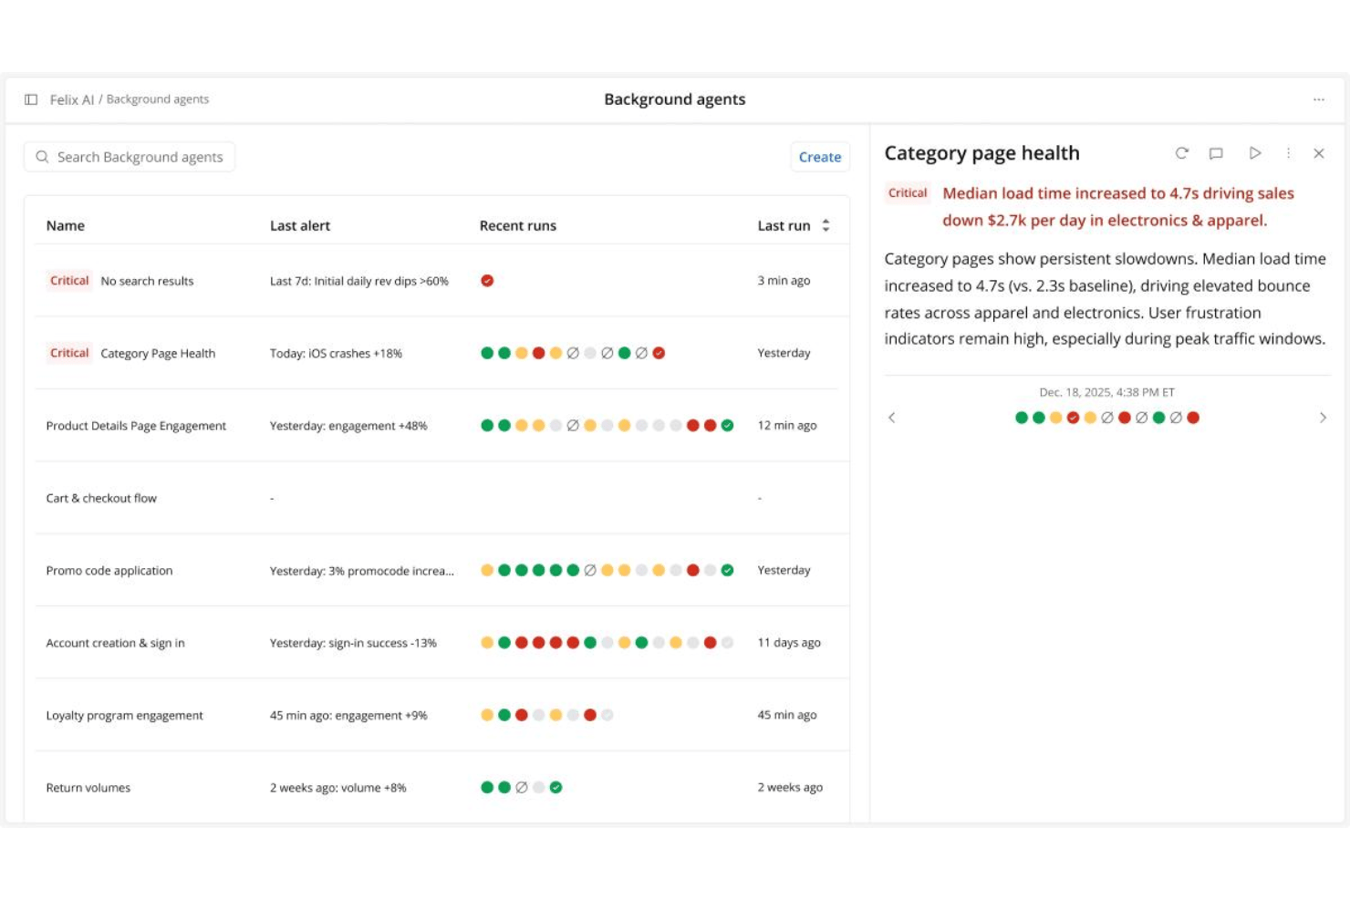Click Recent runs column header
The height and width of the screenshot is (900, 1350).
tap(518, 225)
